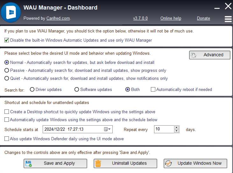This screenshot has width=233, height=173.
Task: Click Update Windows Now button
Action: coord(195,163)
